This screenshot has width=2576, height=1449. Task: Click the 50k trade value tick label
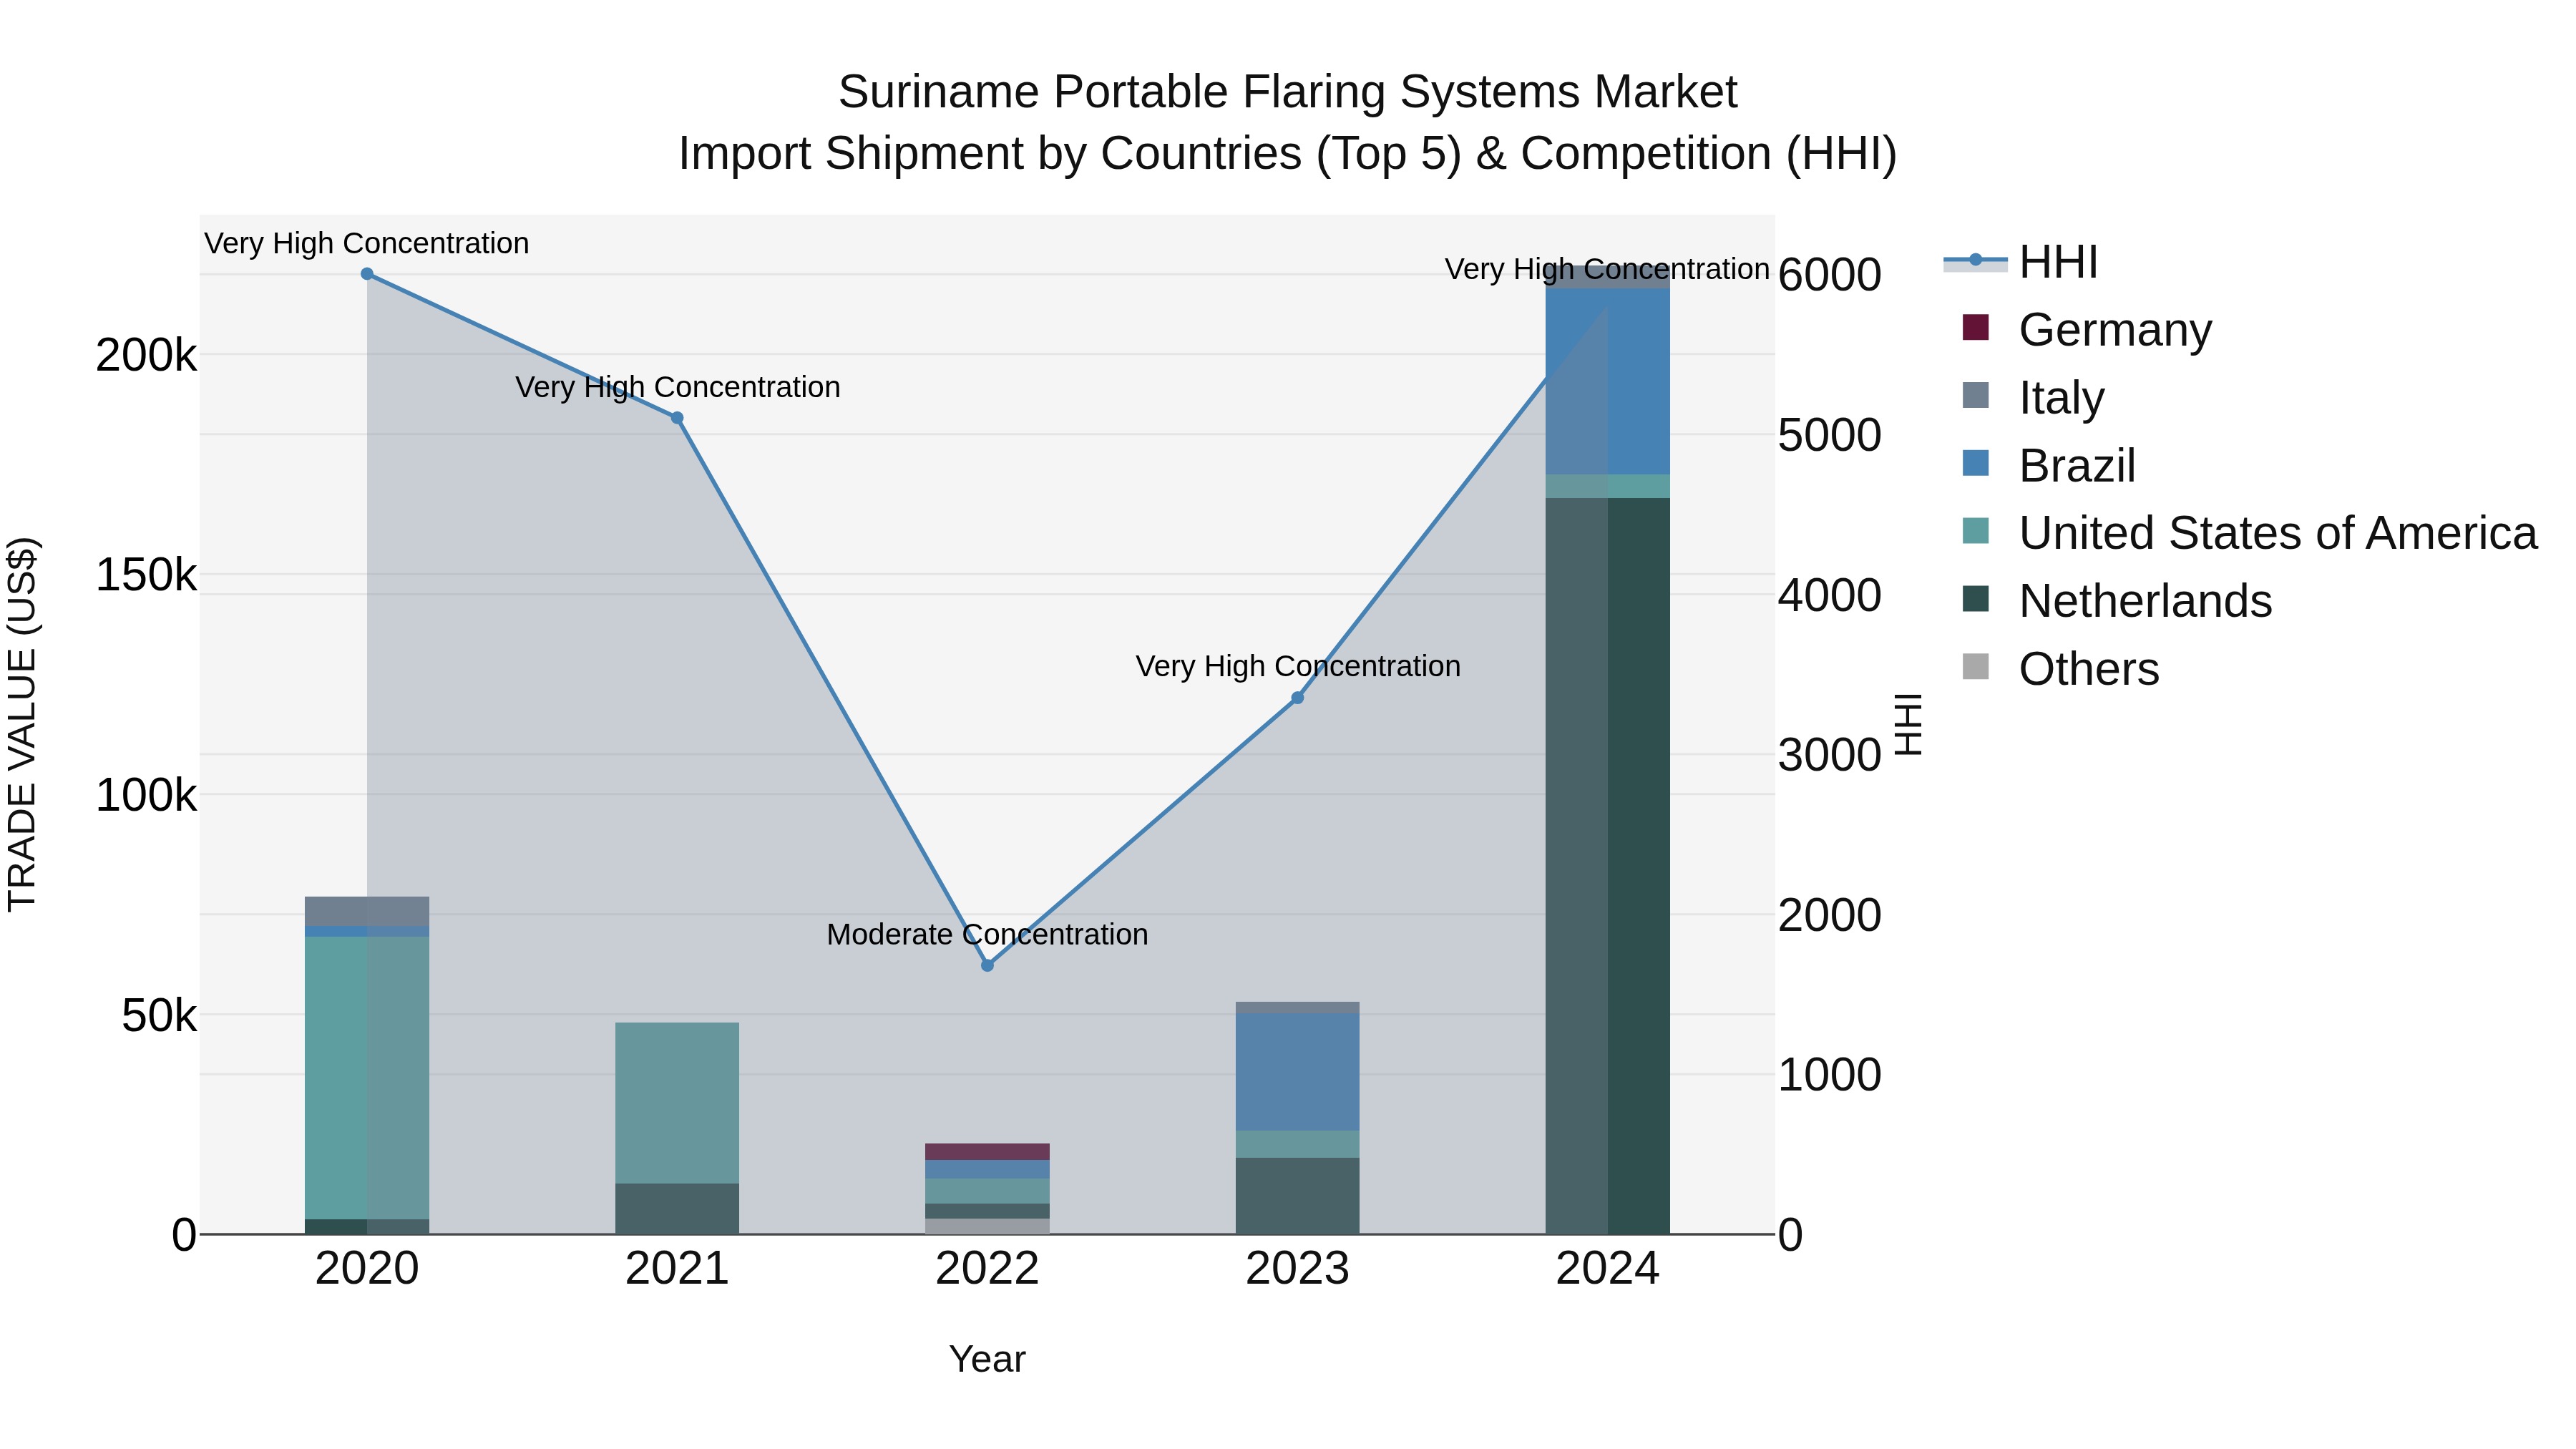159,1016
